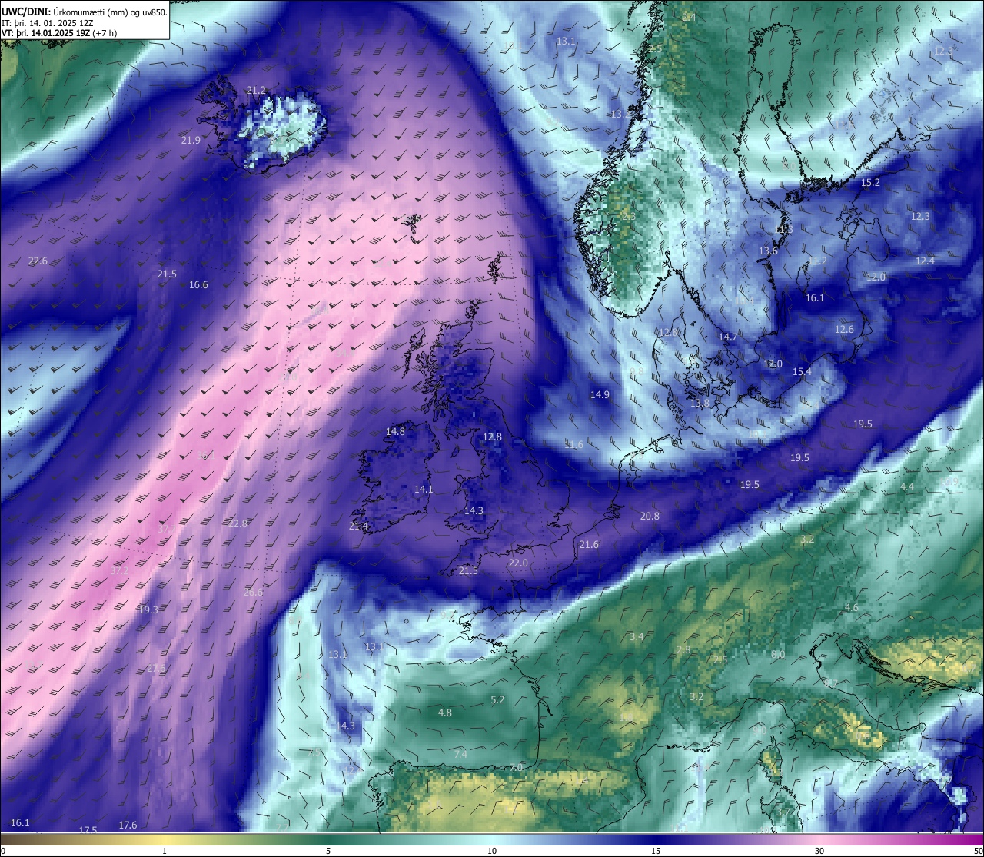984x857 pixels.
Task: Click the 17.5 value at bottom left
Action: 88,830
